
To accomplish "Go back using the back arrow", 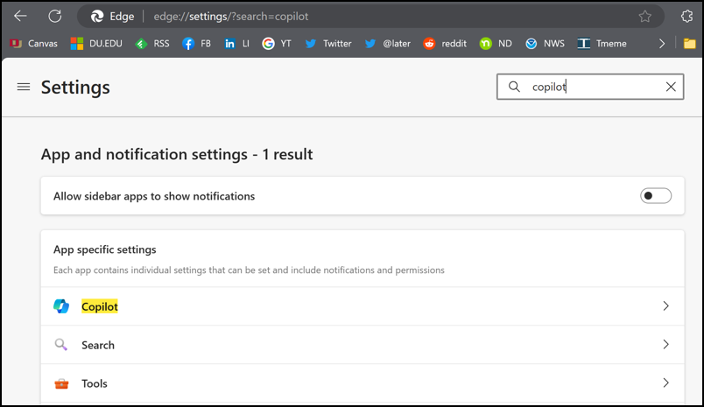I will tap(20, 16).
